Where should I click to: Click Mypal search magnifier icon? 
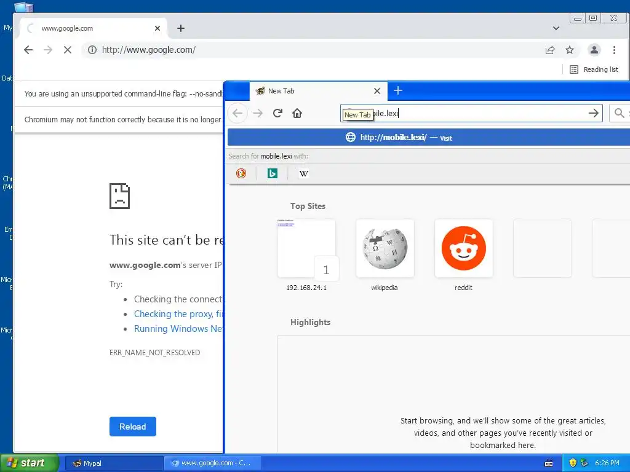(619, 113)
